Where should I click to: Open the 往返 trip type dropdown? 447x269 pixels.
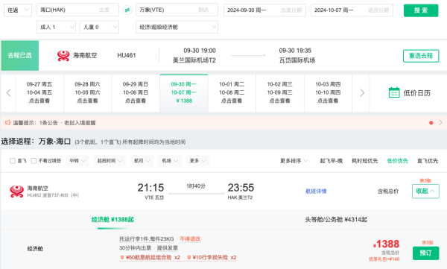tap(18, 10)
